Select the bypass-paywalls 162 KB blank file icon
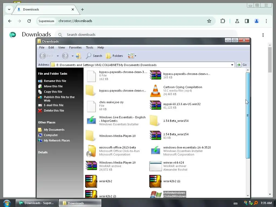Image resolution: width=276 pixels, height=207 pixels. click(x=92, y=76)
